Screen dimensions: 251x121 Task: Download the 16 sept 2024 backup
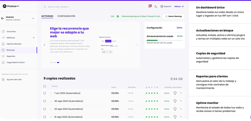pos(175,117)
